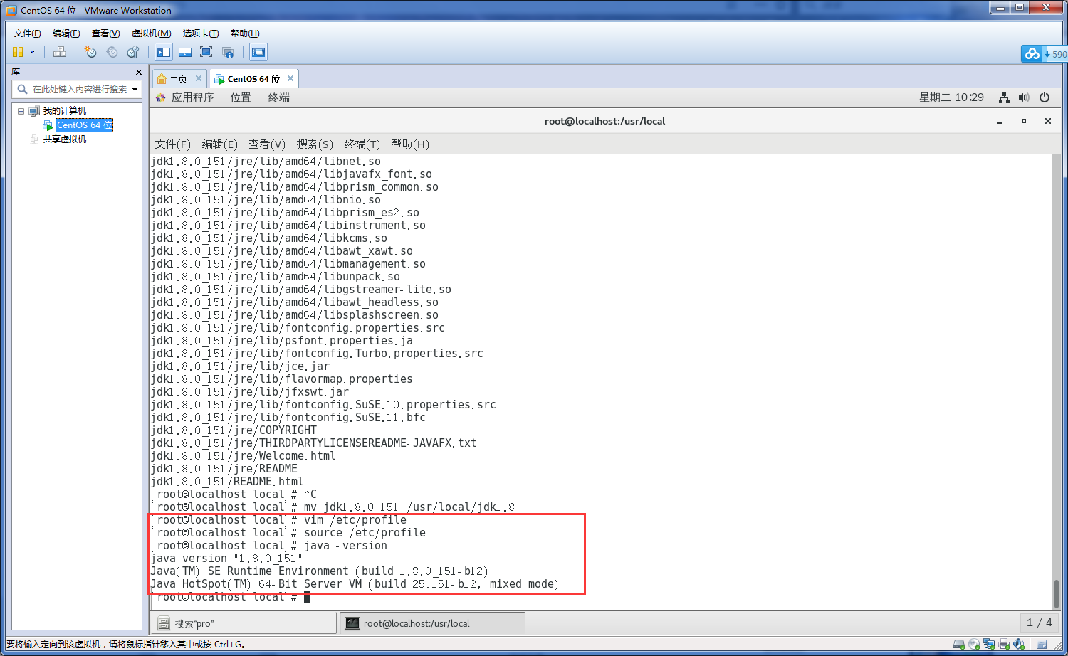
Task: Open the library search dropdown arrow
Action: (135, 89)
